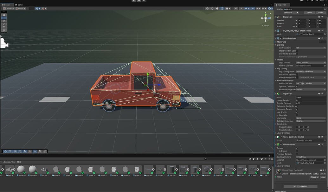The width and height of the screenshot is (328, 192).
Task: Switch to the Game tab
Action: pyautogui.click(x=19, y=5)
